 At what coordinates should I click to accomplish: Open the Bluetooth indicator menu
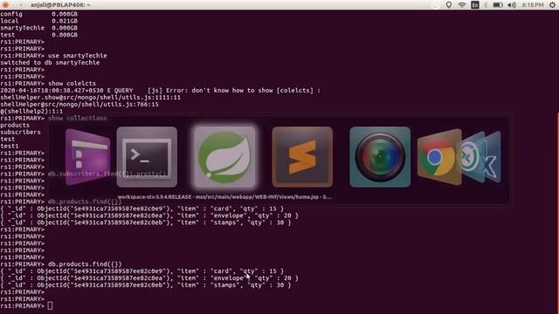(486, 5)
